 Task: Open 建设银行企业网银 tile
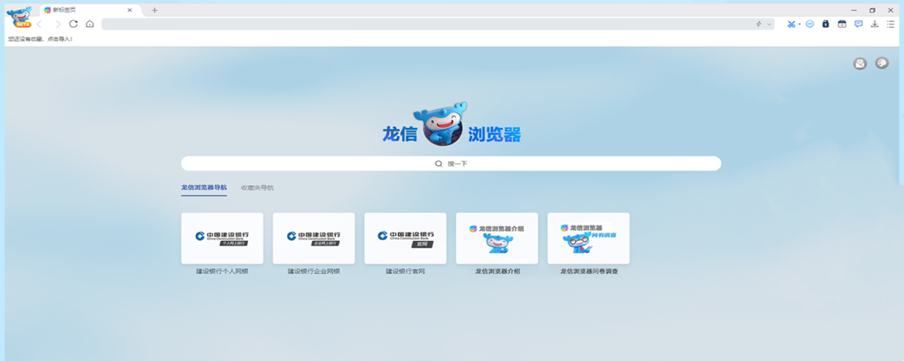[x=314, y=238]
